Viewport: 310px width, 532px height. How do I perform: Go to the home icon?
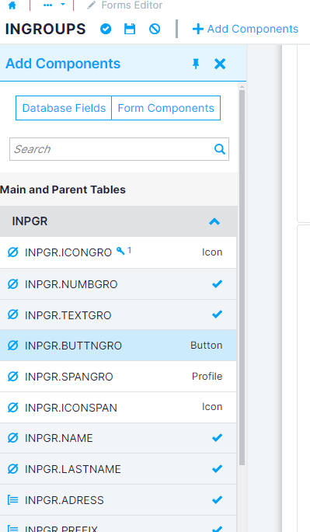12,5
